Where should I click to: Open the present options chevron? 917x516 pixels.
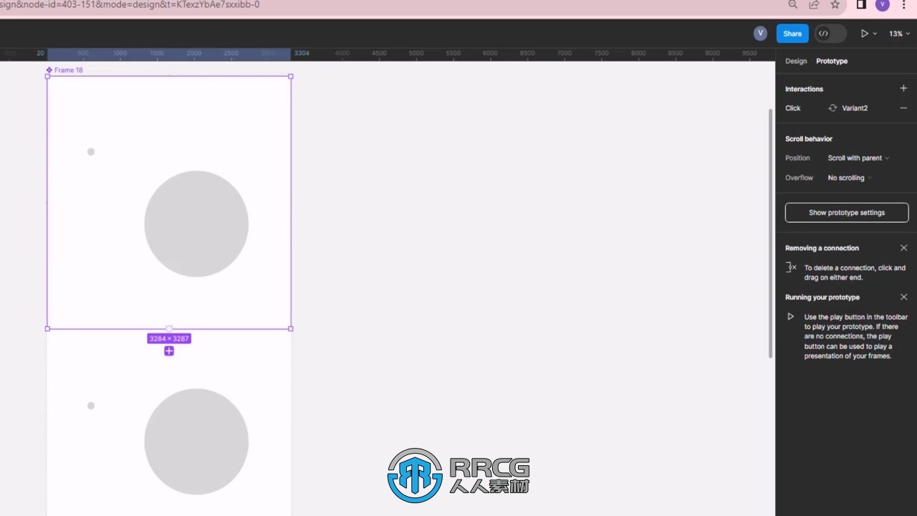[875, 34]
